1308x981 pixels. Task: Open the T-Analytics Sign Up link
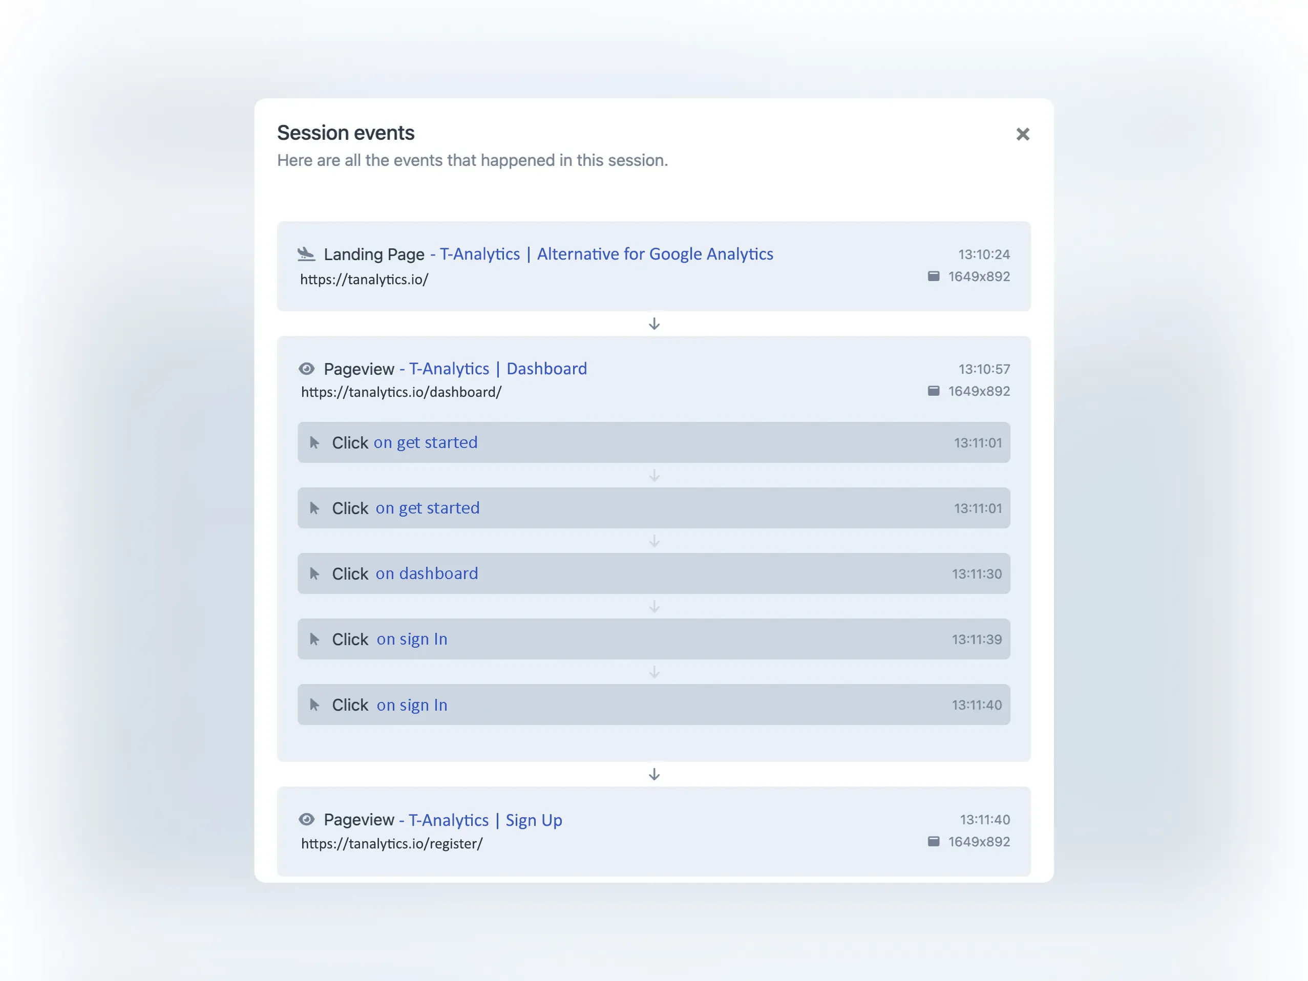pyautogui.click(x=485, y=820)
